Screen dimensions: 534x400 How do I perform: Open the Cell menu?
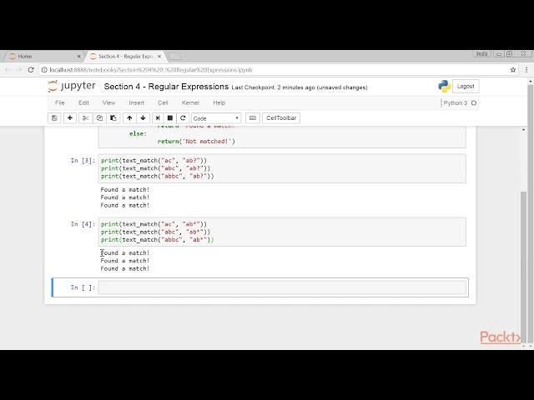click(x=163, y=102)
